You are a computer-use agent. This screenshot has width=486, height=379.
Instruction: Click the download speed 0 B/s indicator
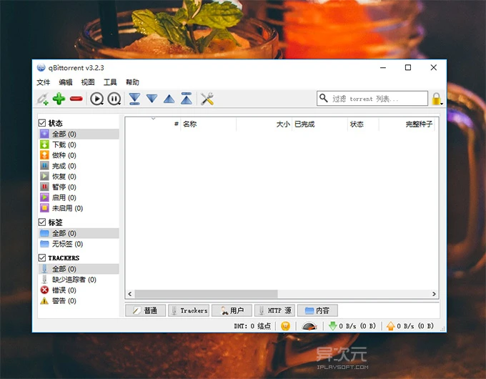click(x=352, y=326)
